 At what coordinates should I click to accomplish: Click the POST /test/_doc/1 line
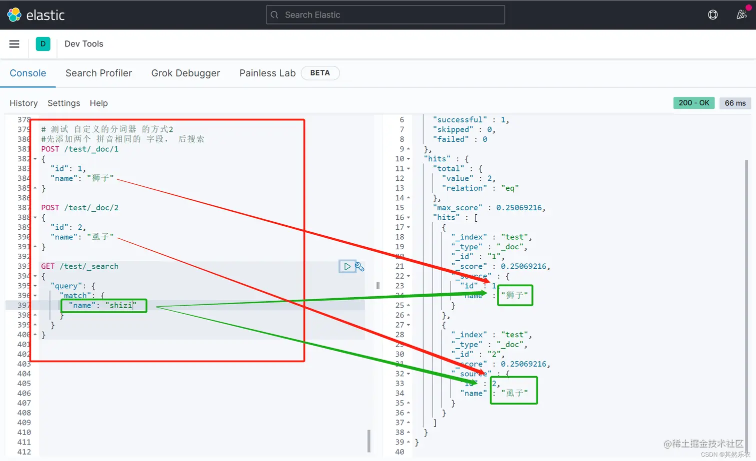point(80,149)
